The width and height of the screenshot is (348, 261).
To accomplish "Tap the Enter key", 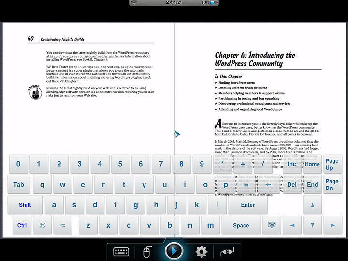I will (x=247, y=205).
